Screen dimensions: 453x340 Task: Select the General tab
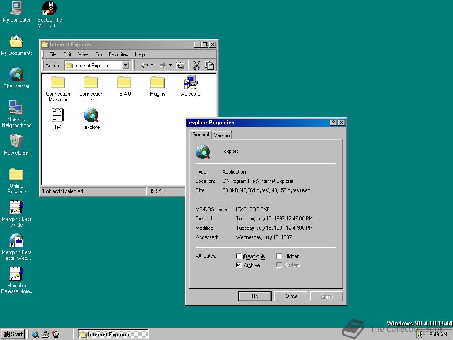click(200, 135)
